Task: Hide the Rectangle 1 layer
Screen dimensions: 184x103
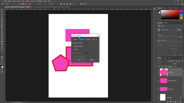Action: (x=158, y=89)
